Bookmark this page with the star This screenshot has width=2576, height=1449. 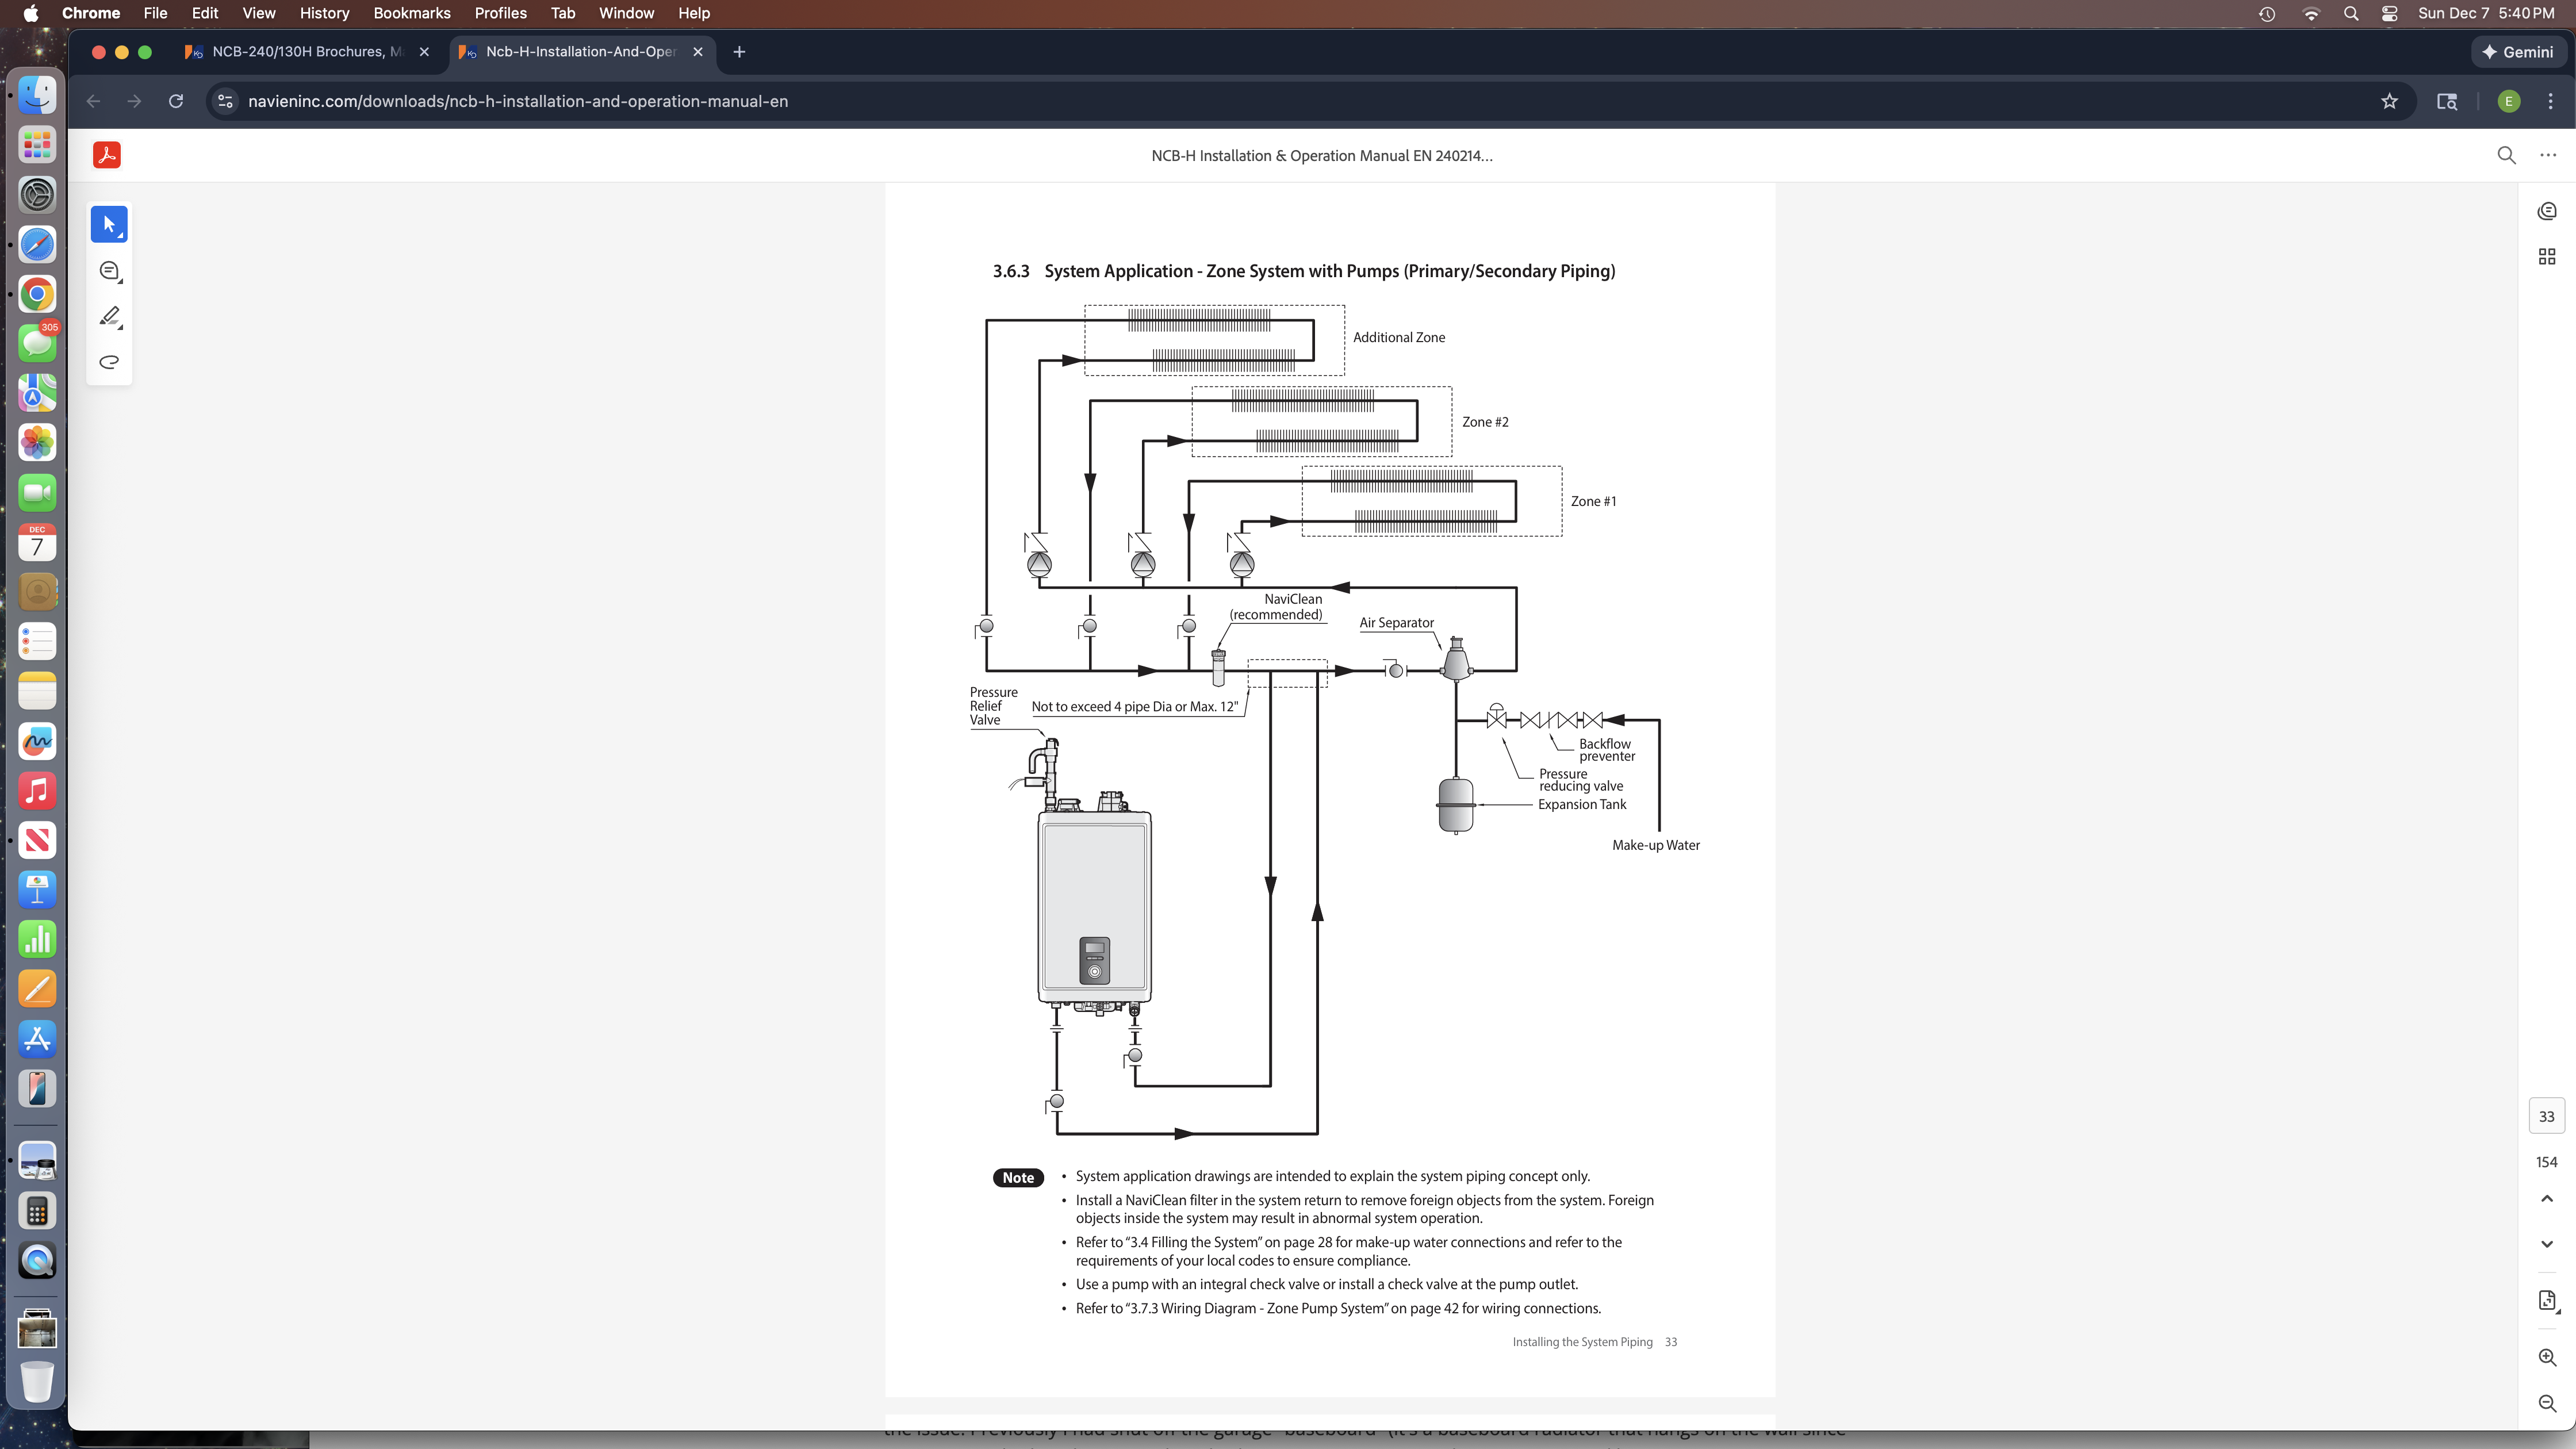2389,101
